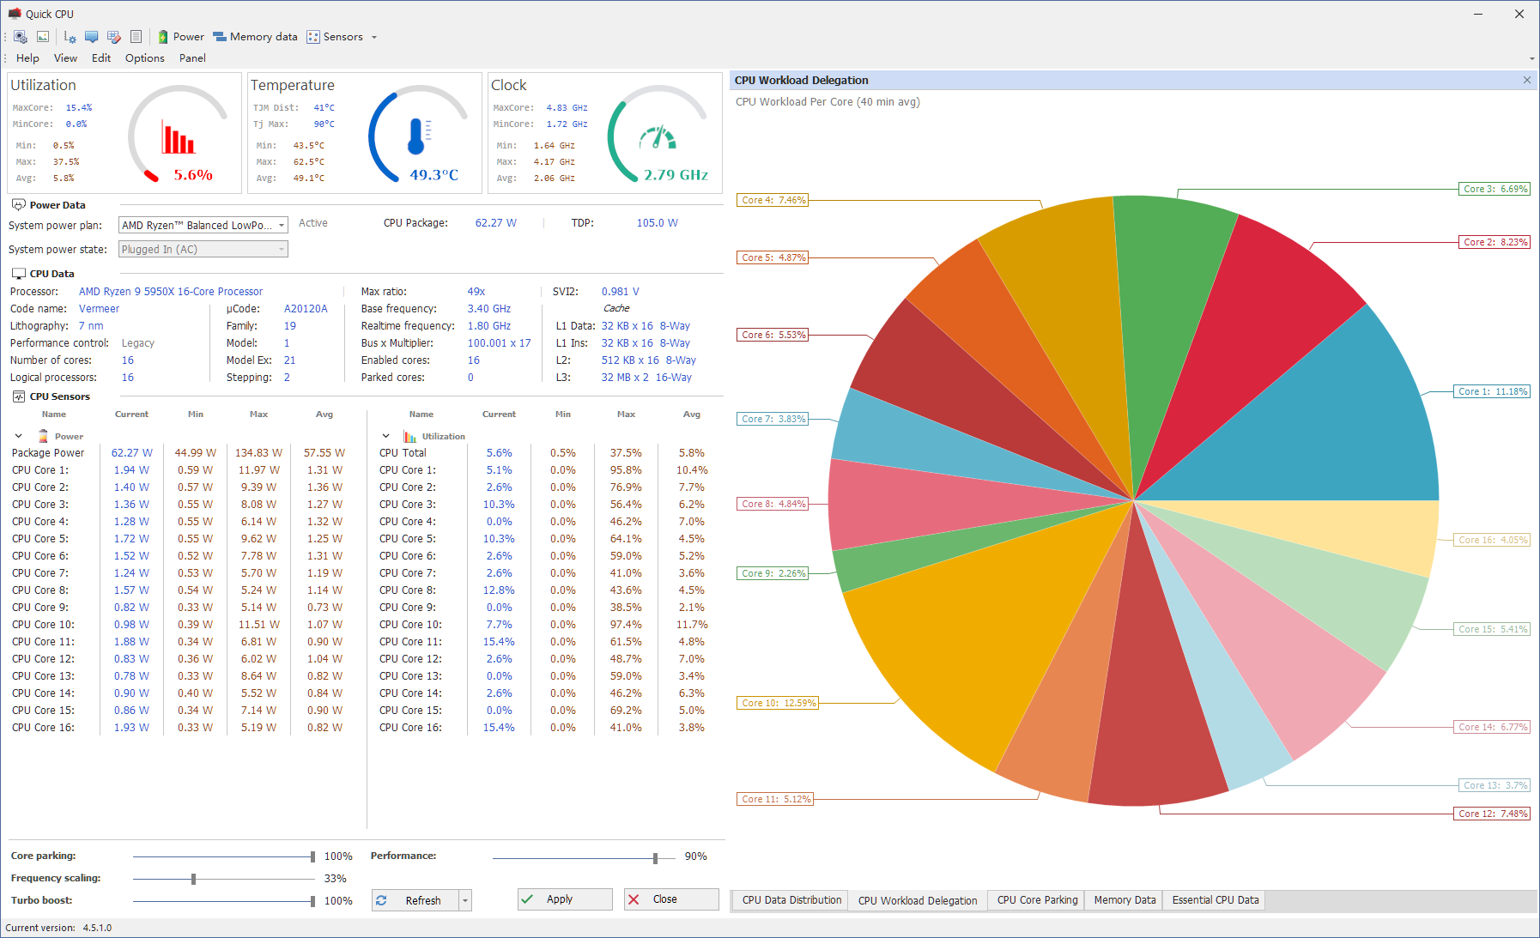Open the View menu
This screenshot has height=938, width=1540.
[65, 58]
